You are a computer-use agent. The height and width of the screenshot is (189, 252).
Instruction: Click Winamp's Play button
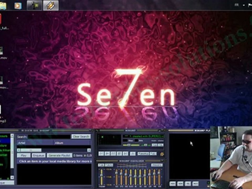(107, 154)
